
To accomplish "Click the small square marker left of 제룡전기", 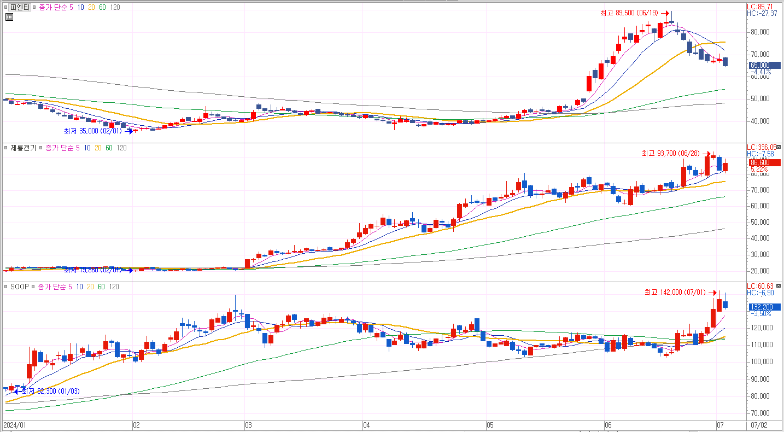I will tap(5, 148).
